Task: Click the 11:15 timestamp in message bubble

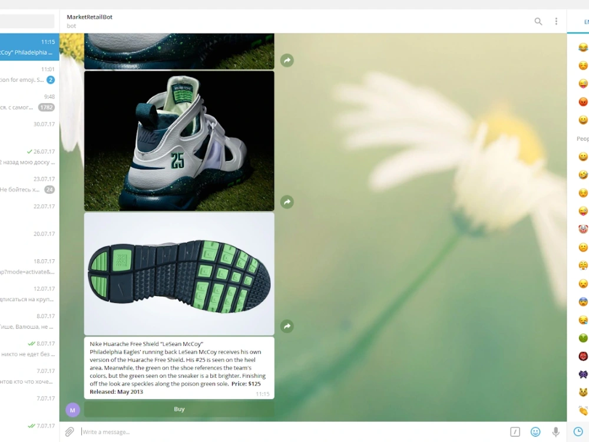Action: tap(263, 394)
